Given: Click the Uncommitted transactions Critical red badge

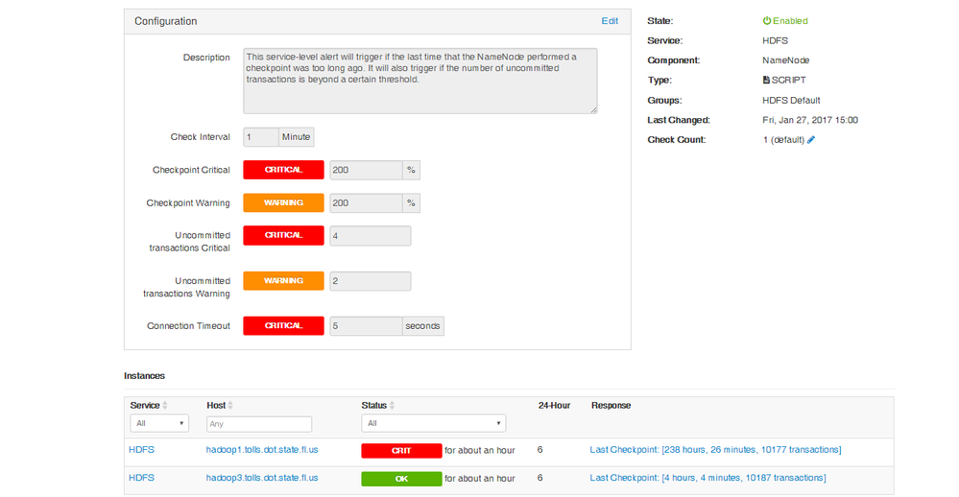Looking at the screenshot, I should click(x=283, y=235).
